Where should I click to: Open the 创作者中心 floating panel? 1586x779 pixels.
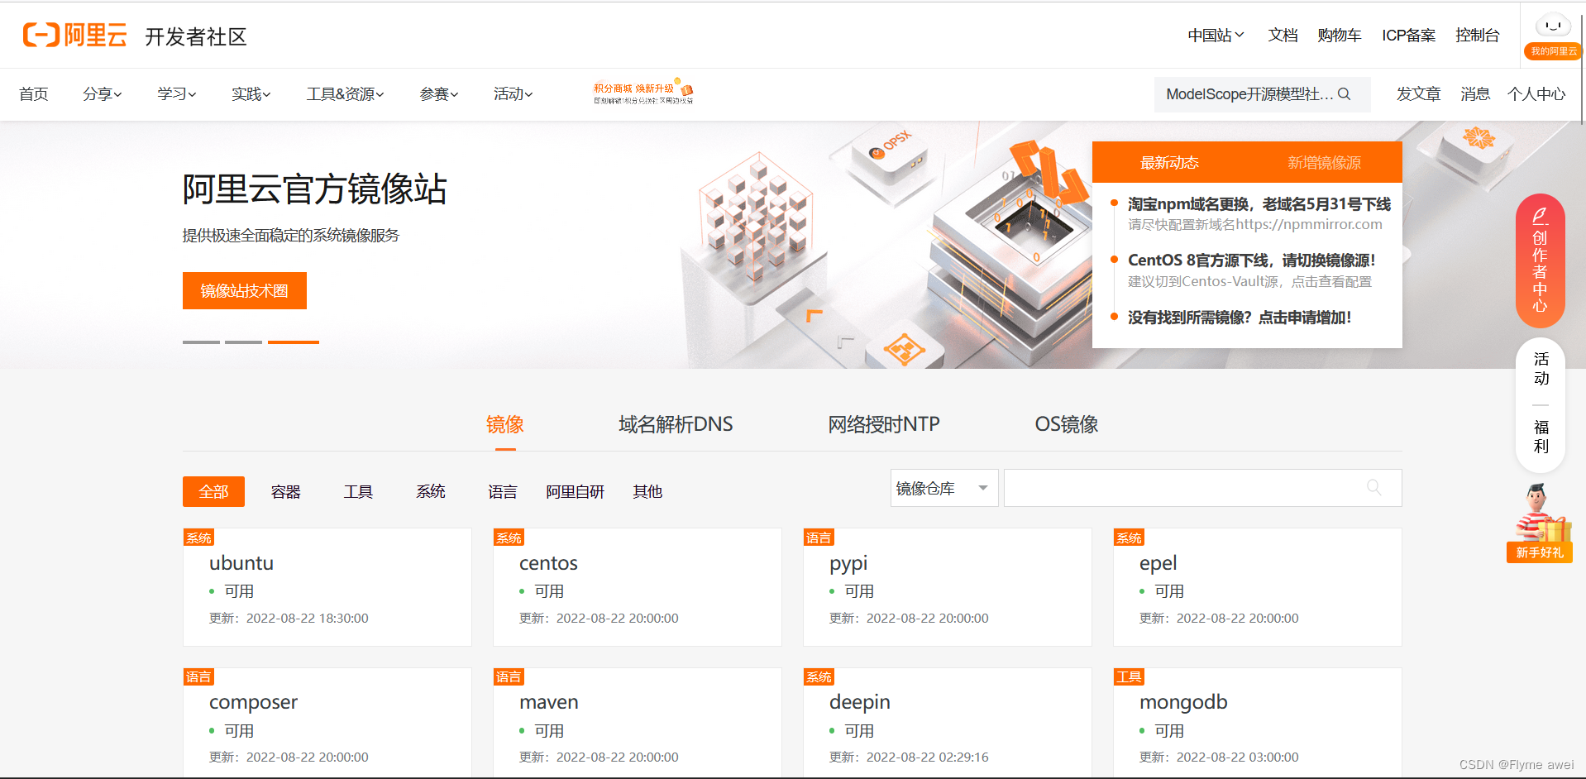(x=1539, y=260)
